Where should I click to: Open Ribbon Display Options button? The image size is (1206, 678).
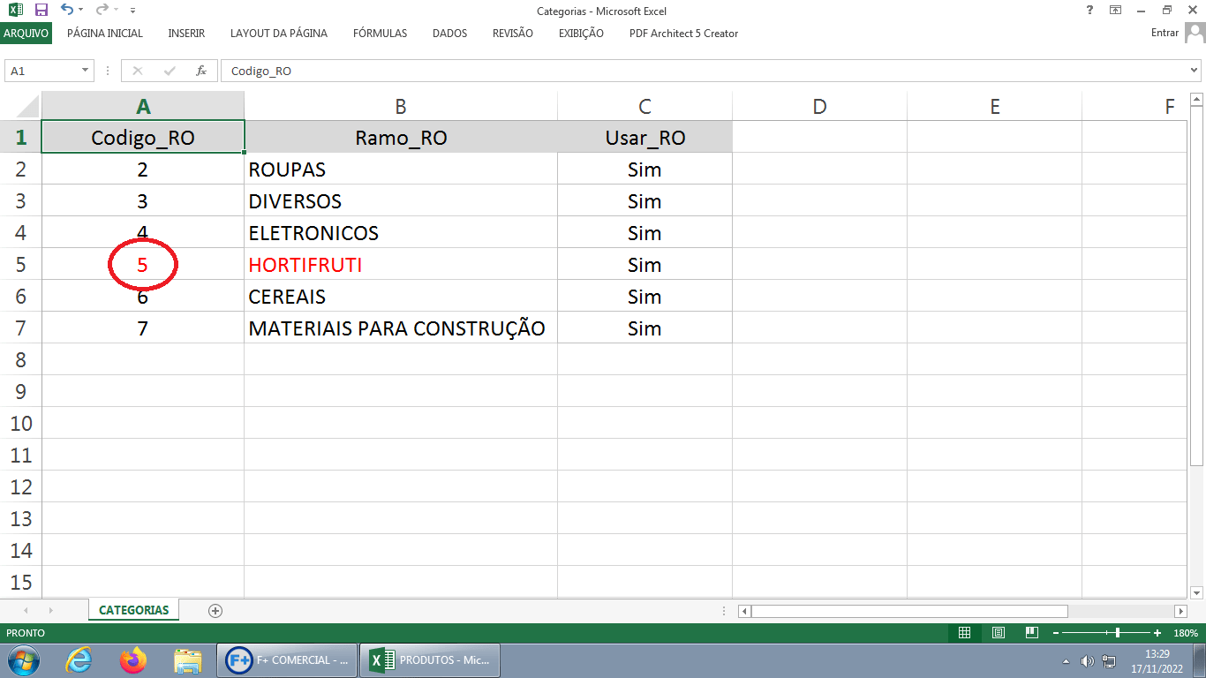click(1116, 10)
